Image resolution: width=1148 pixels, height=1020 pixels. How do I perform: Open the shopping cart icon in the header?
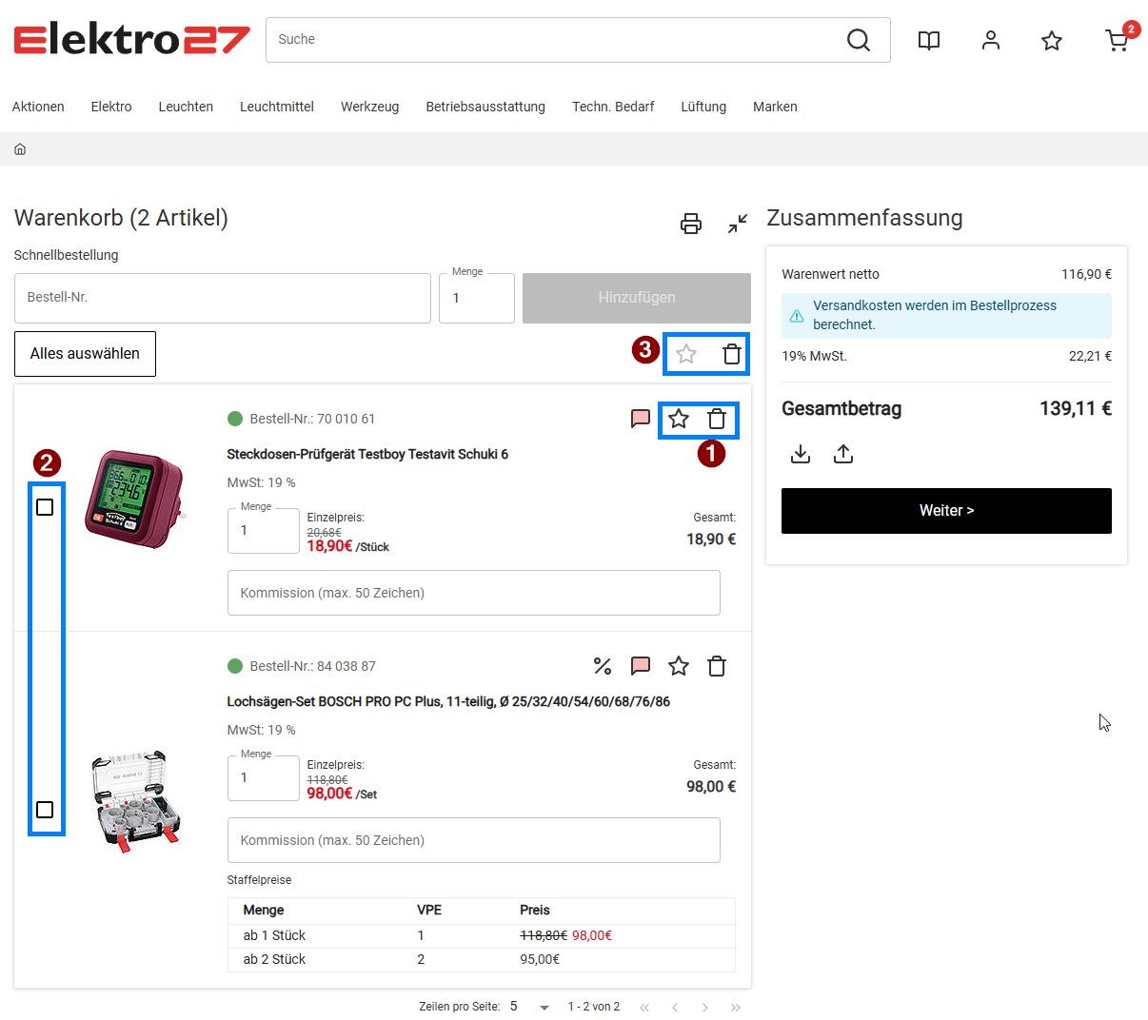1118,40
